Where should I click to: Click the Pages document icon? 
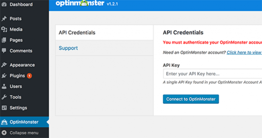[4, 40]
